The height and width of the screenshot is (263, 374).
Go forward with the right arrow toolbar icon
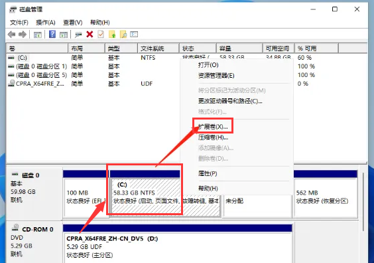point(23,35)
